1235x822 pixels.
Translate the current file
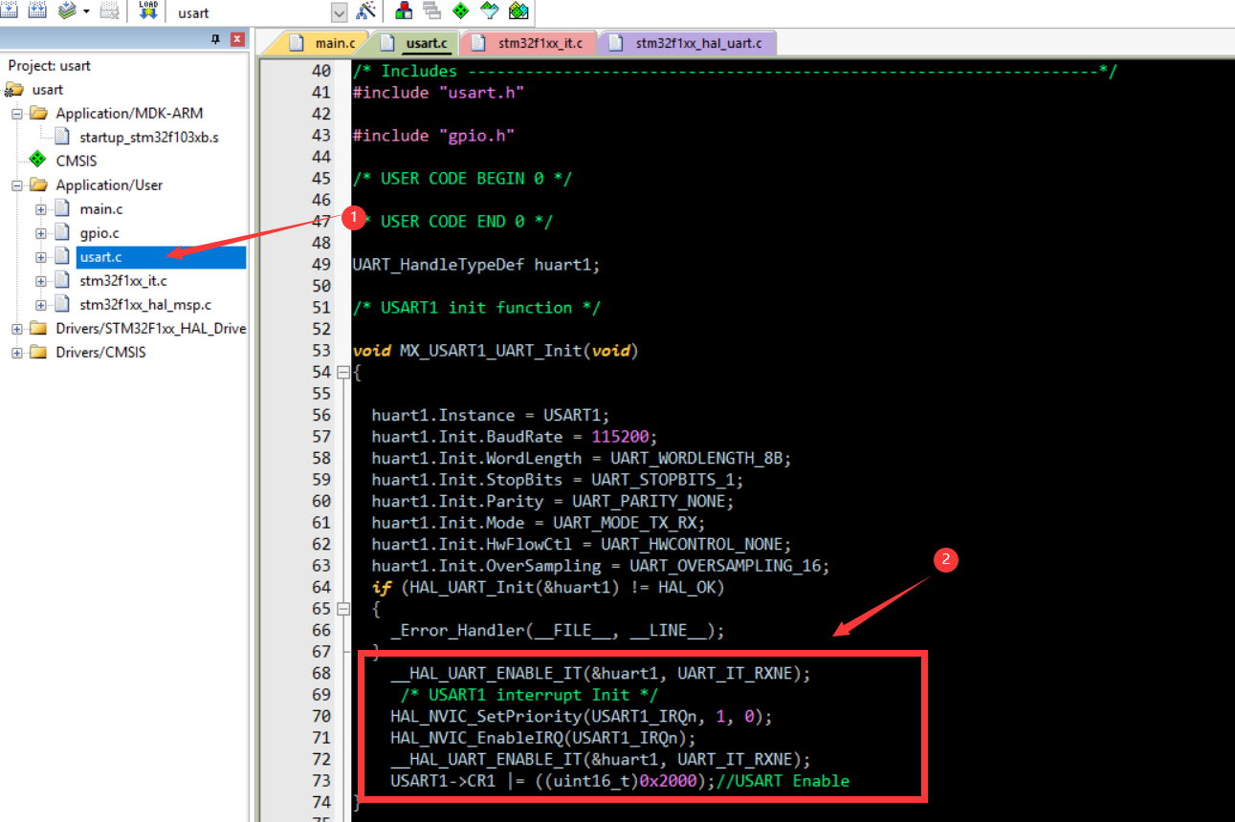tap(10, 11)
